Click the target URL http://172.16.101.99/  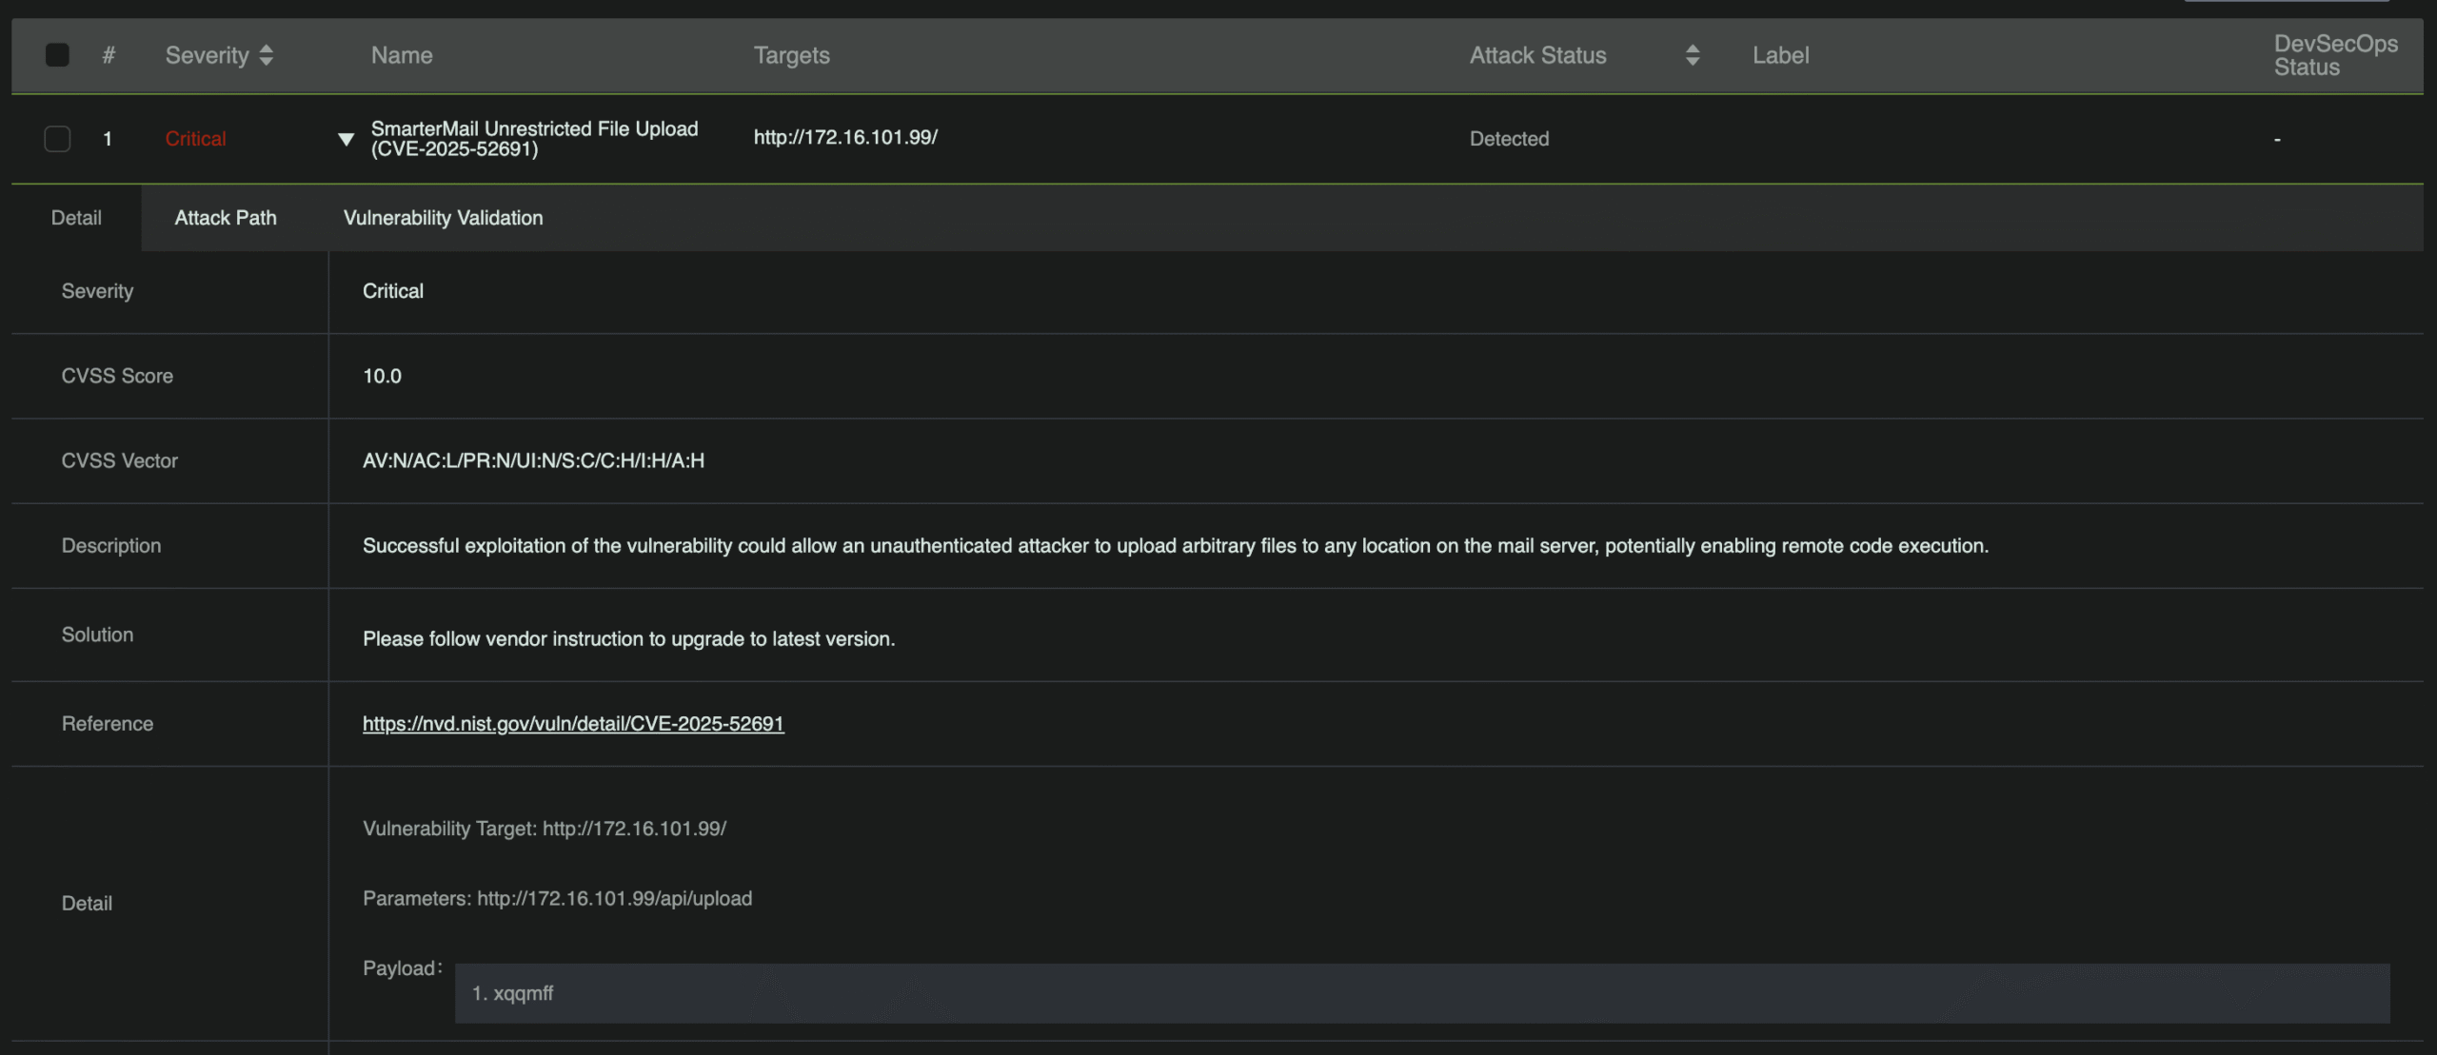point(845,137)
